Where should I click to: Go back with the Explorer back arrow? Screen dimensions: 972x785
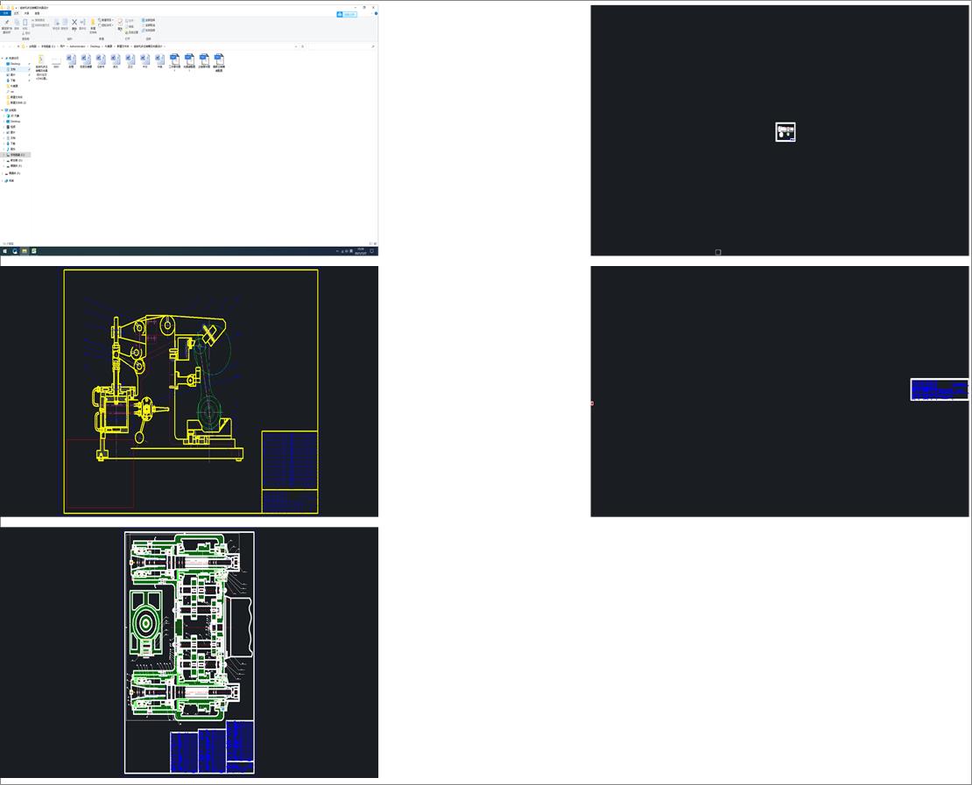coord(4,46)
